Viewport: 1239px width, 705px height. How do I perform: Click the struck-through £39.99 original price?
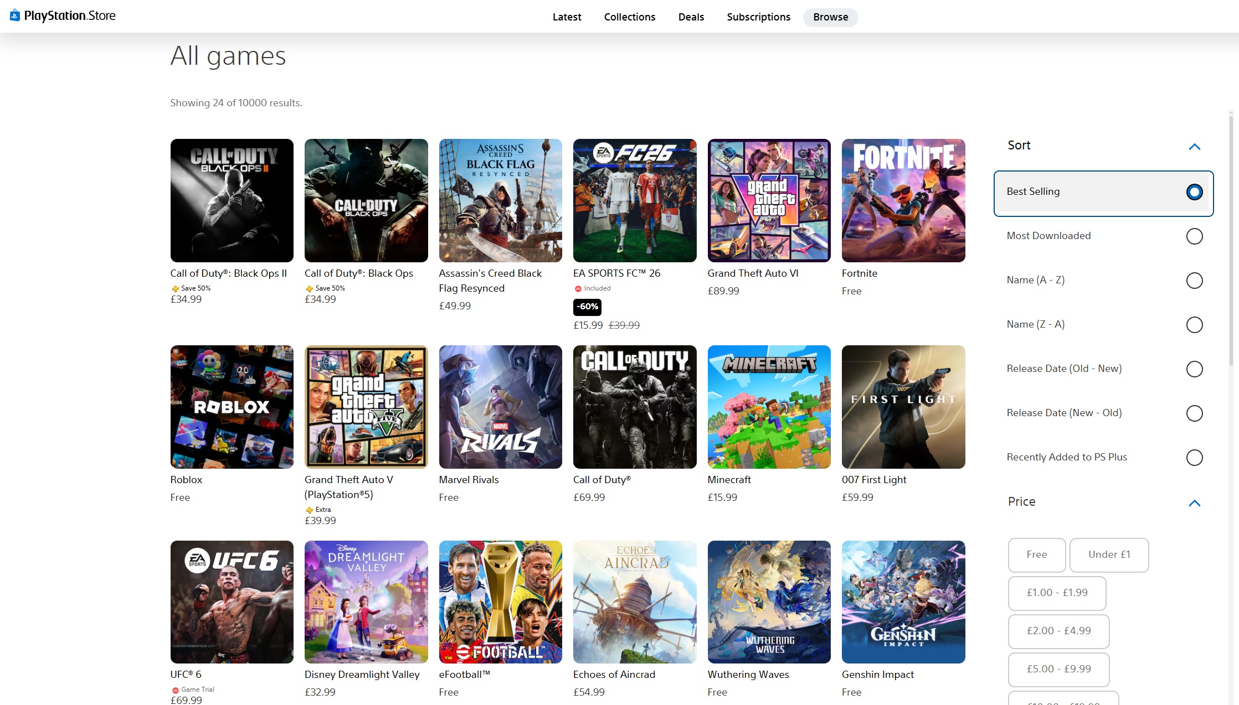[x=624, y=325]
